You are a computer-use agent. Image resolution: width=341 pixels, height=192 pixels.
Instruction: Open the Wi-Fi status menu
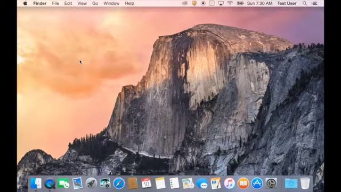[x=230, y=3]
